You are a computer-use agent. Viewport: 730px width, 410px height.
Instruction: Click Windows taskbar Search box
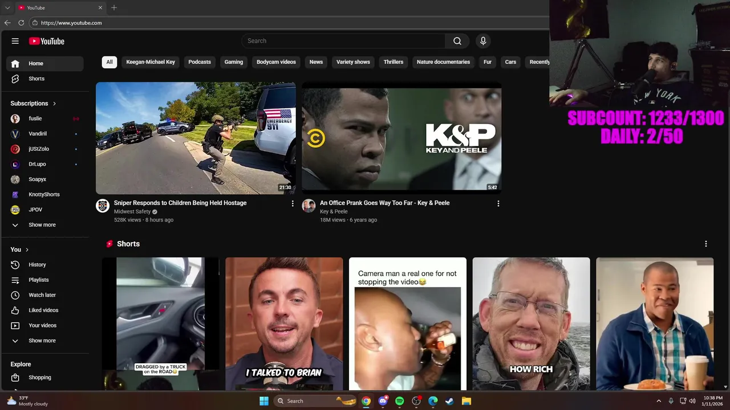pyautogui.click(x=316, y=401)
